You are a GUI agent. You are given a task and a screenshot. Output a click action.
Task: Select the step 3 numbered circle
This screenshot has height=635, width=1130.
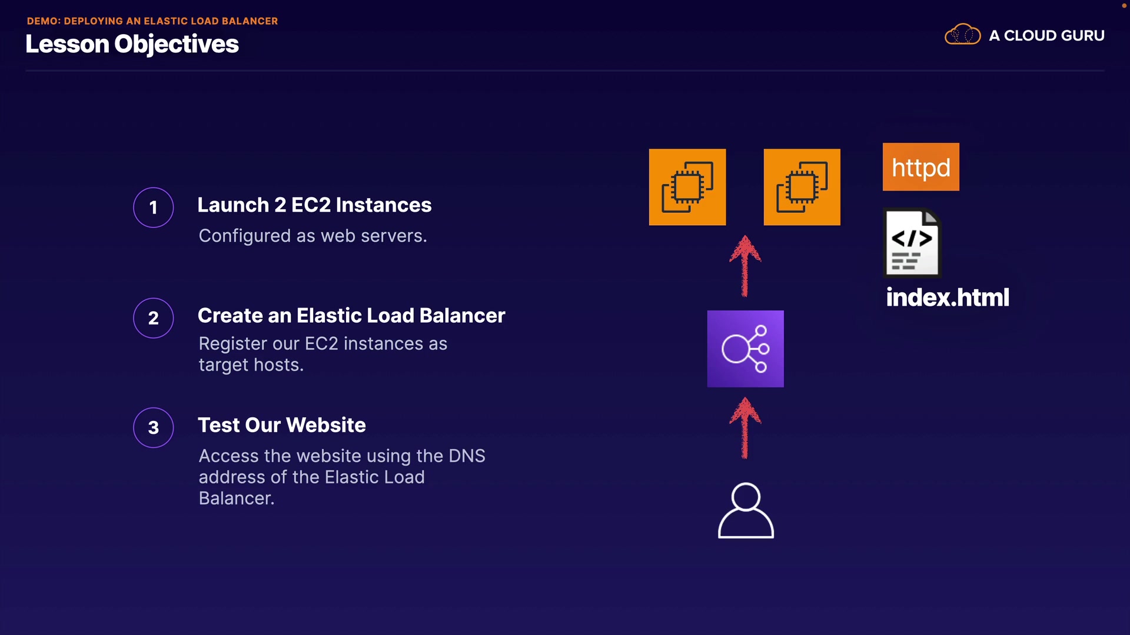coord(153,427)
